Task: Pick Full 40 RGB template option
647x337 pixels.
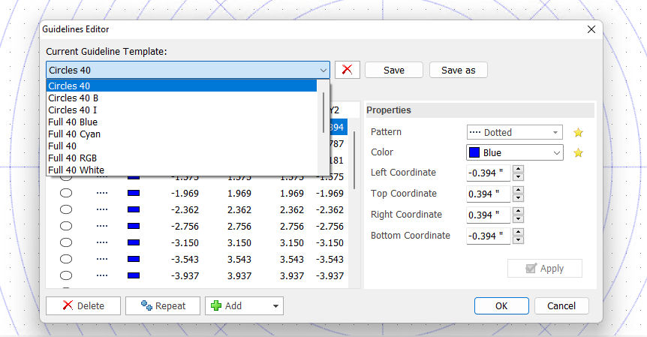Action: coord(72,158)
